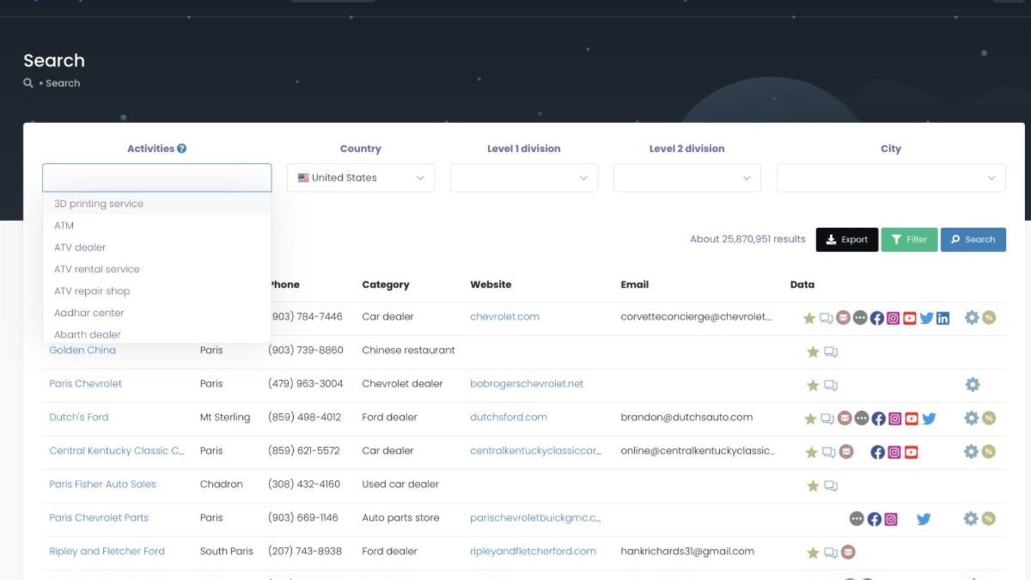The width and height of the screenshot is (1031, 580).
Task: Pick ATV rental service option
Action: point(157,269)
